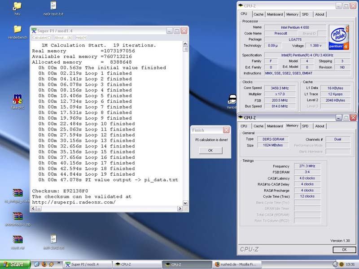The width and height of the screenshot is (359, 269).
Task: Close the Finish dialog with its X
Action: pos(226,130)
